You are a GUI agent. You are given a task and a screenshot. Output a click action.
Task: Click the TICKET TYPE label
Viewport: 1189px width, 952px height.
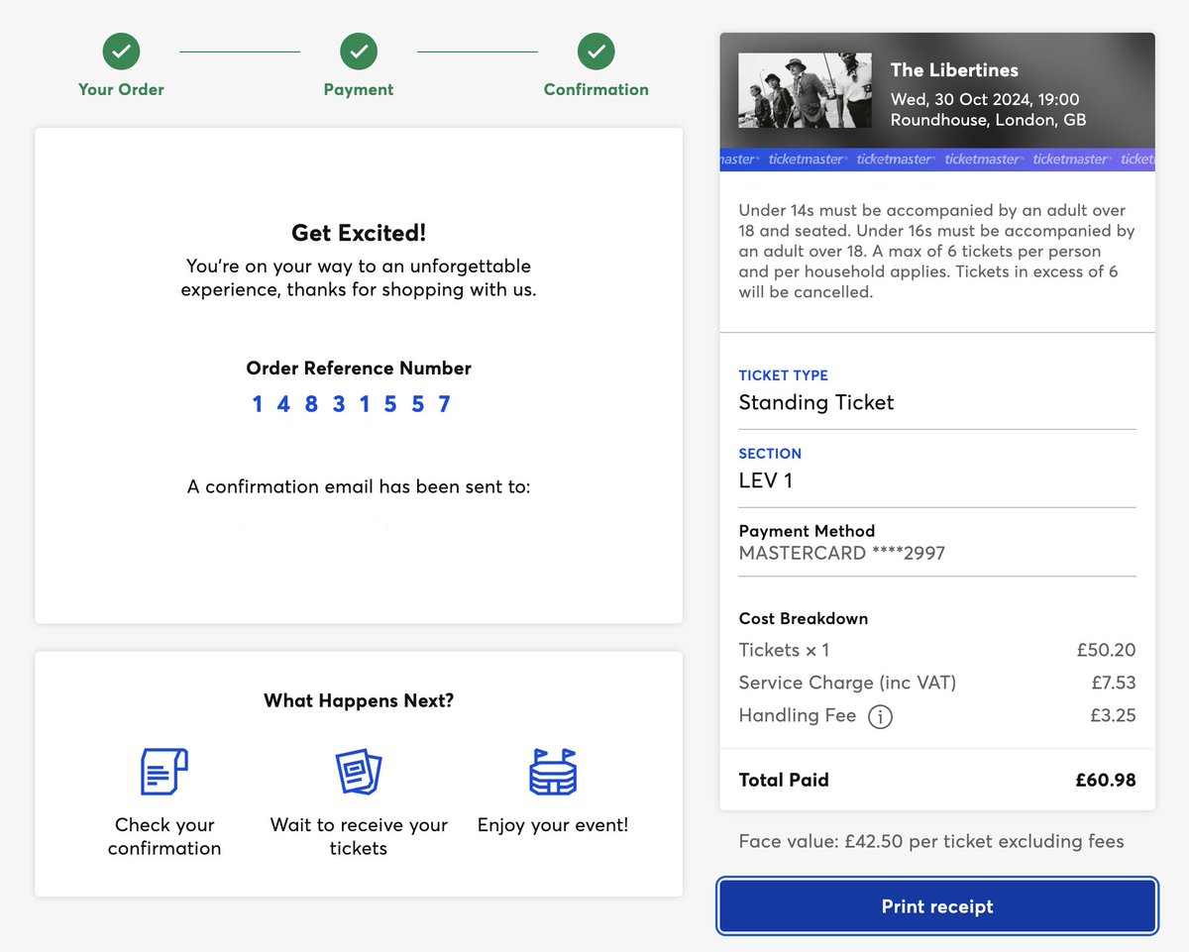(x=784, y=375)
